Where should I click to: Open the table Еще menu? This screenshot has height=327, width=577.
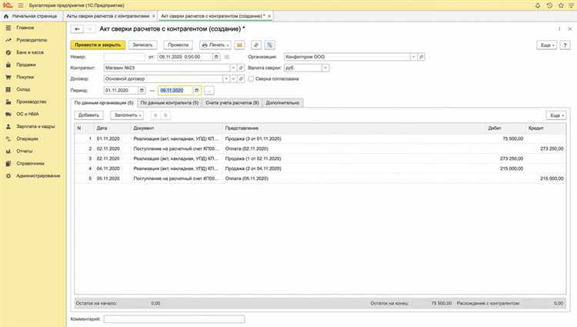[x=556, y=115]
